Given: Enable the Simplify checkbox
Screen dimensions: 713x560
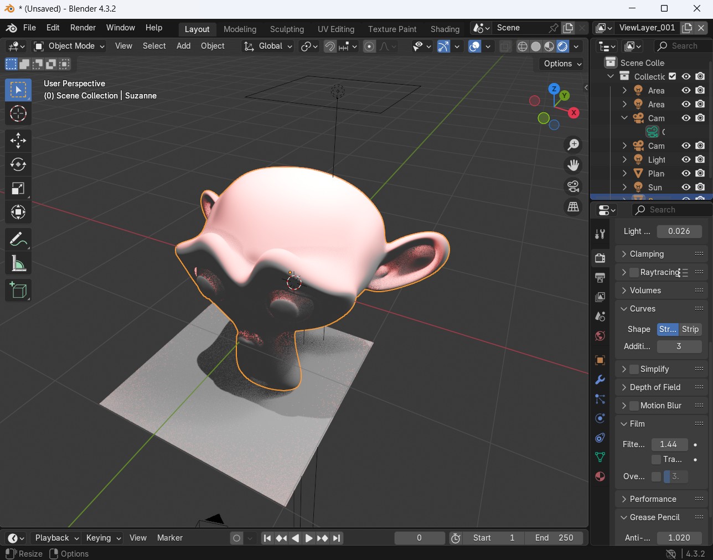Looking at the screenshot, I should click(634, 369).
